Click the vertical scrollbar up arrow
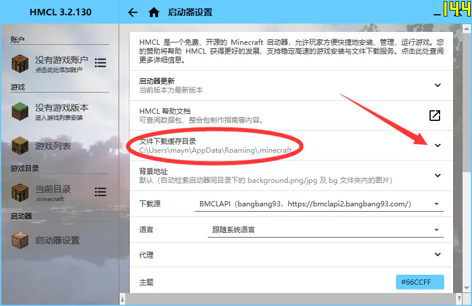The image size is (472, 306). point(467,29)
